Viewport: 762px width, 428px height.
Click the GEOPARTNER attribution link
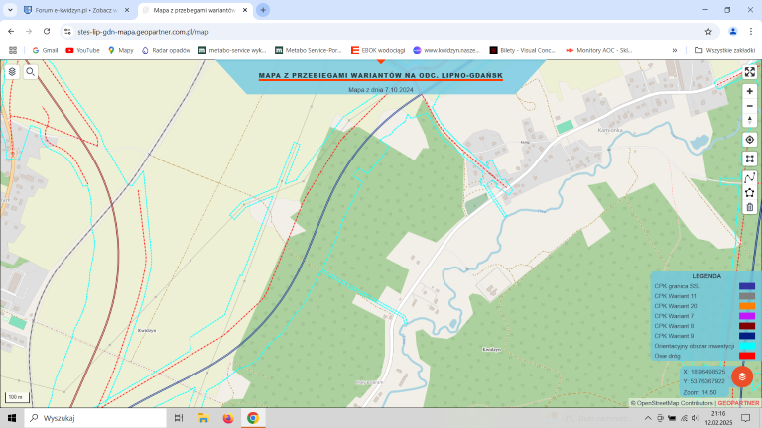[738, 403]
